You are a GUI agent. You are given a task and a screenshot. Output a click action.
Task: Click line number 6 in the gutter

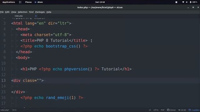click(x=4, y=40)
